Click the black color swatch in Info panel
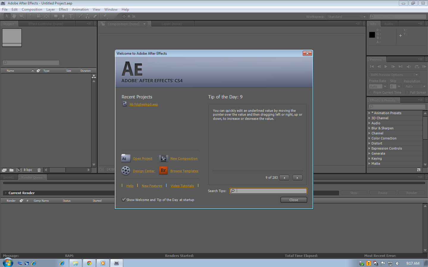The image size is (428, 267). (372, 35)
